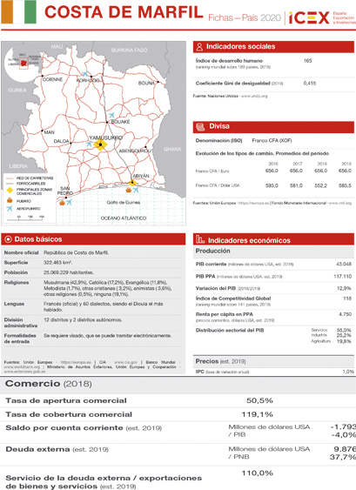Click the Nombre oficial value República de Costa de Marfil
Screen dimensions: 356x490
coord(76,252)
